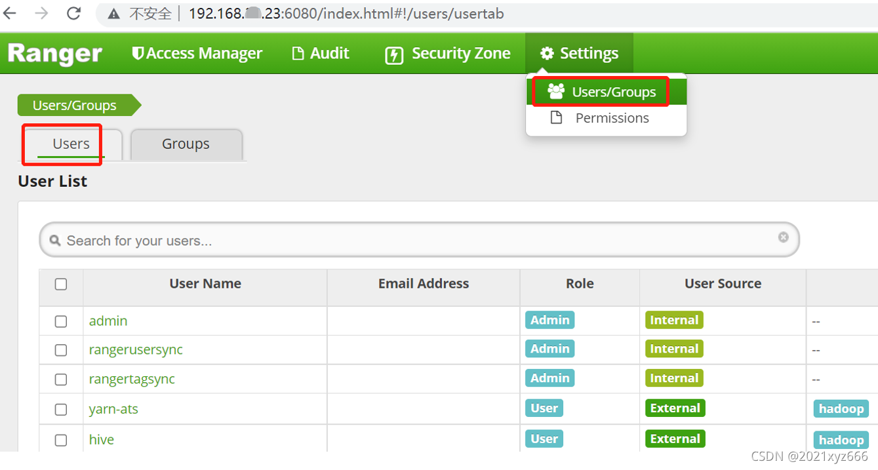Open the Settings dropdown menu

tap(579, 53)
